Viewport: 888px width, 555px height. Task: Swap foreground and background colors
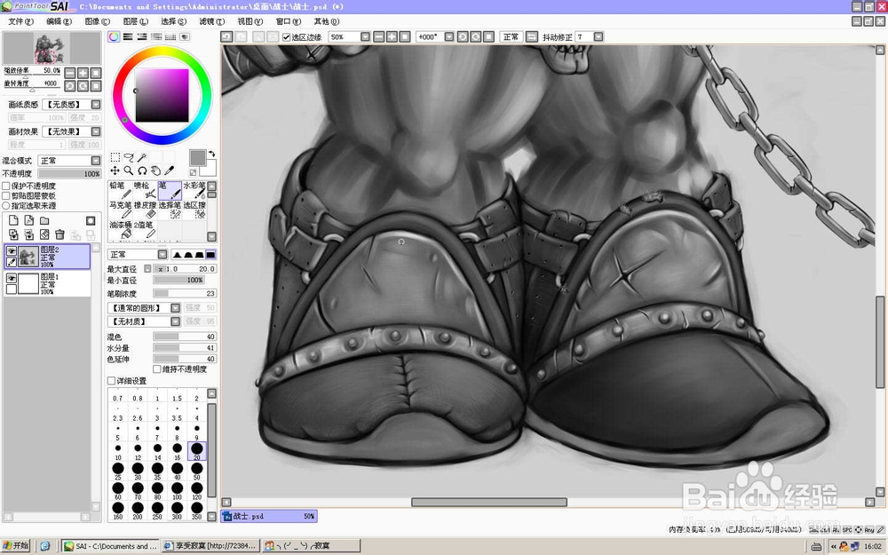pyautogui.click(x=212, y=154)
